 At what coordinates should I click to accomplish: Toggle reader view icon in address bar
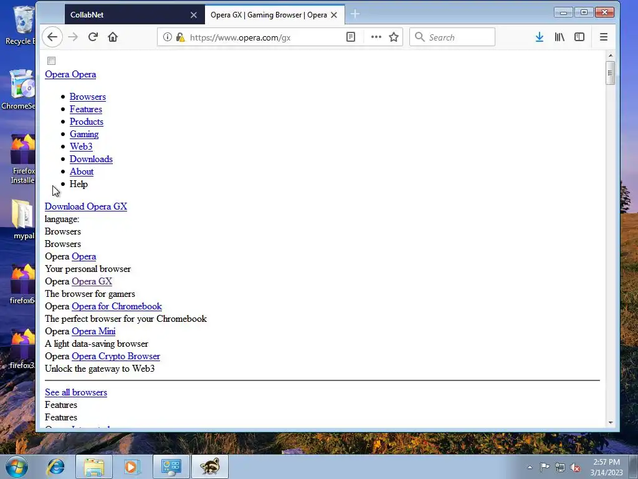tap(350, 37)
